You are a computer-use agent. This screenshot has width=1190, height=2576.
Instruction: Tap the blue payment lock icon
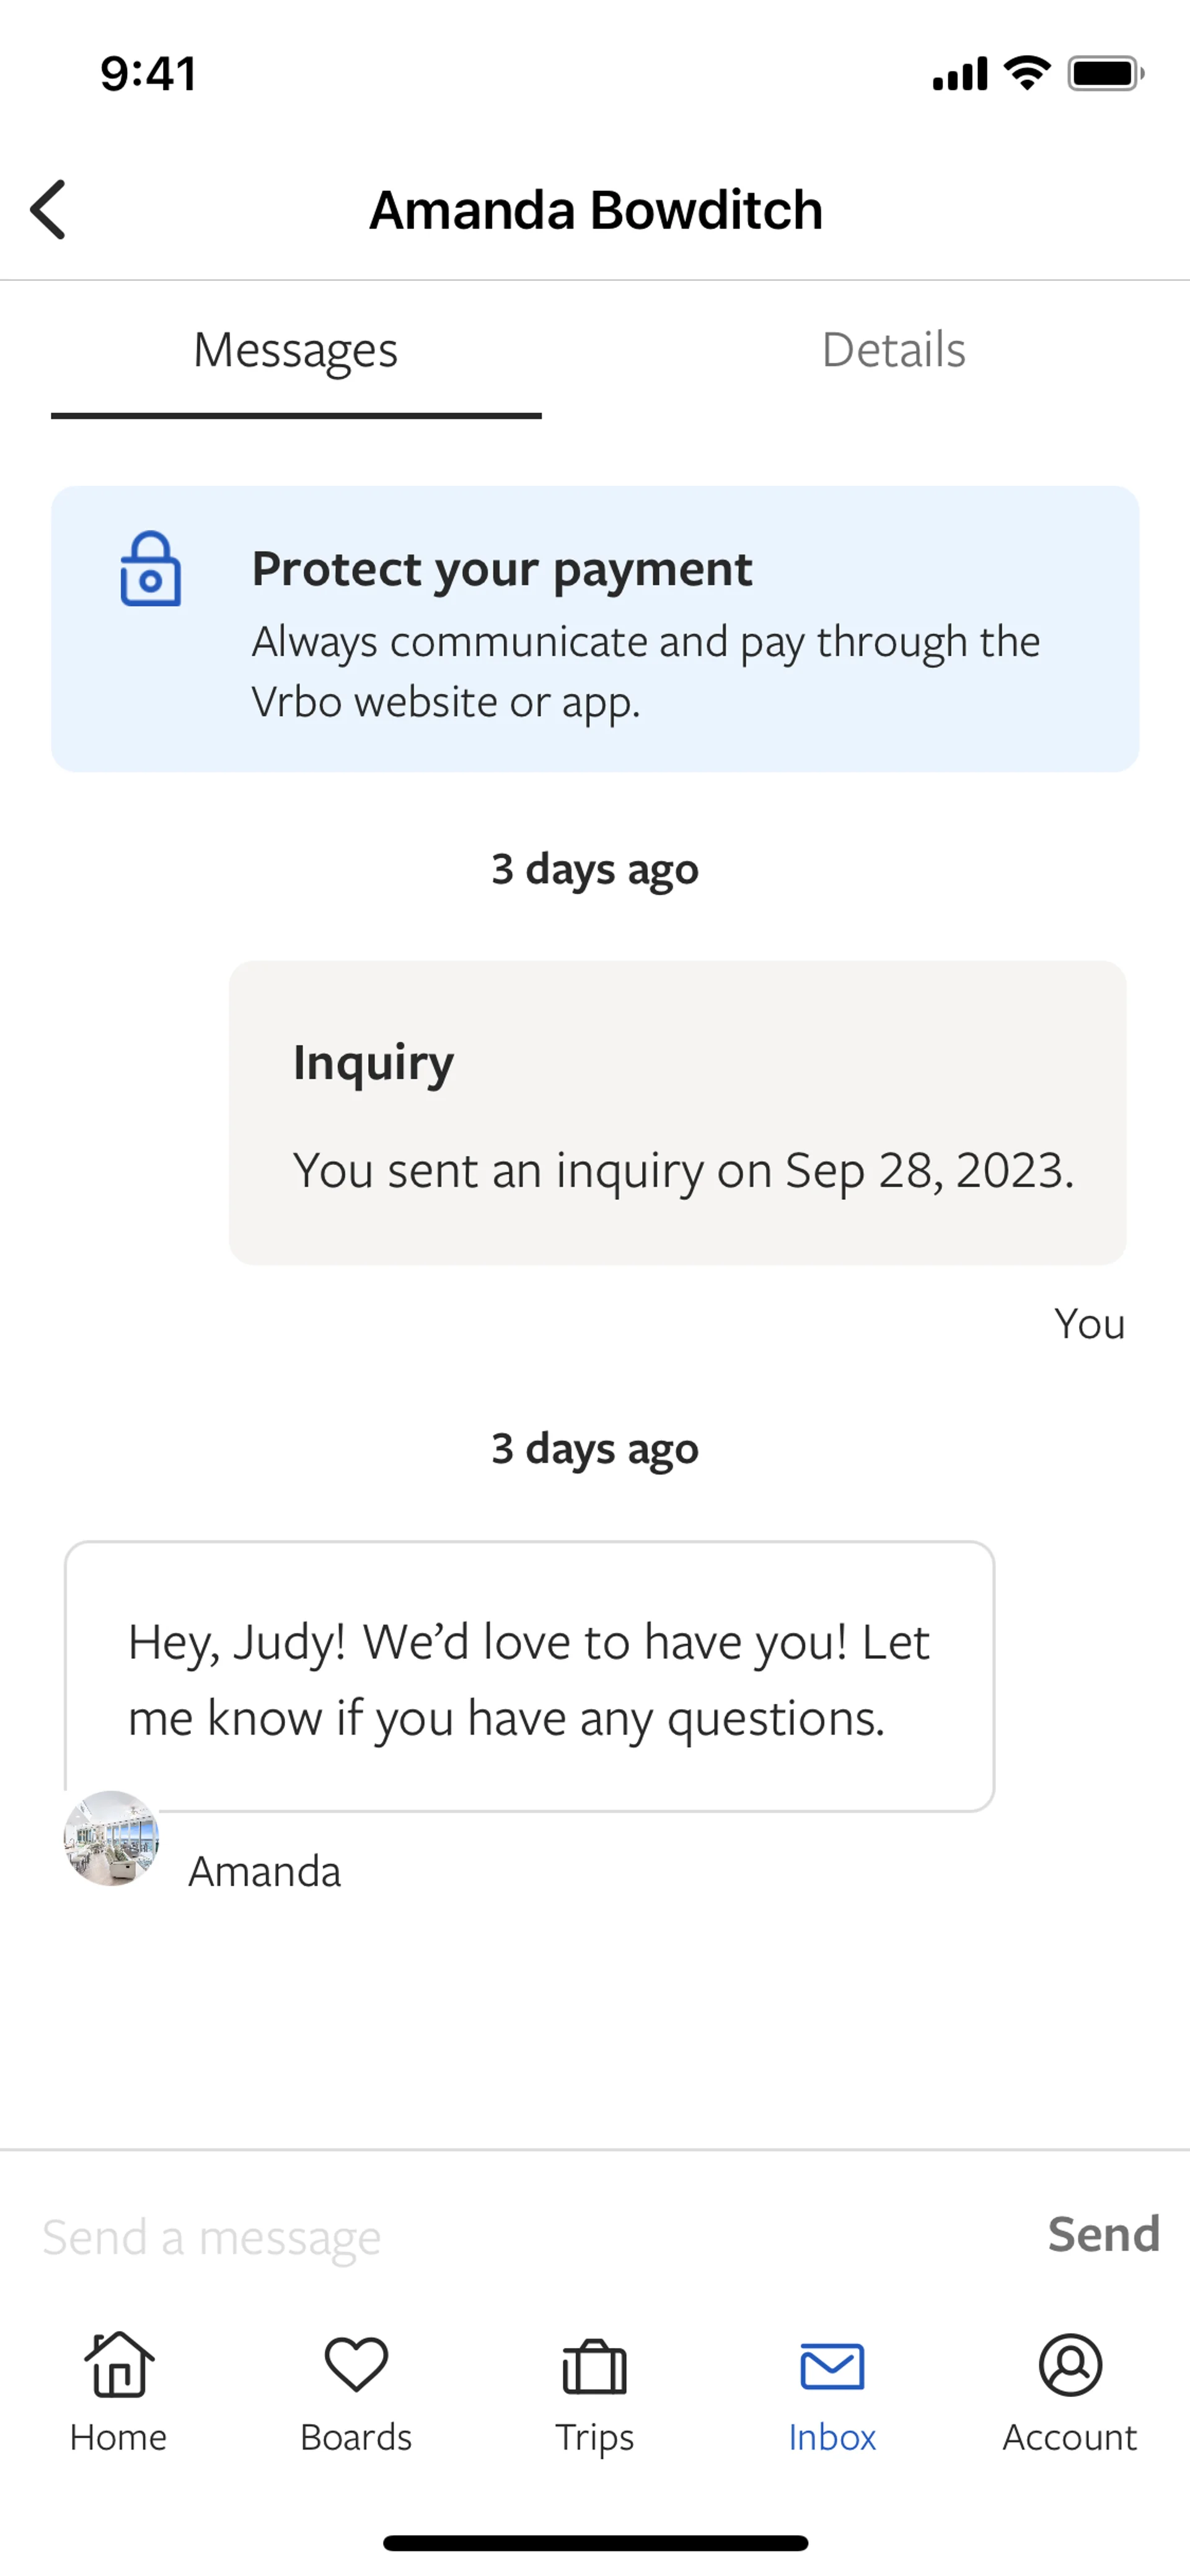coord(151,569)
